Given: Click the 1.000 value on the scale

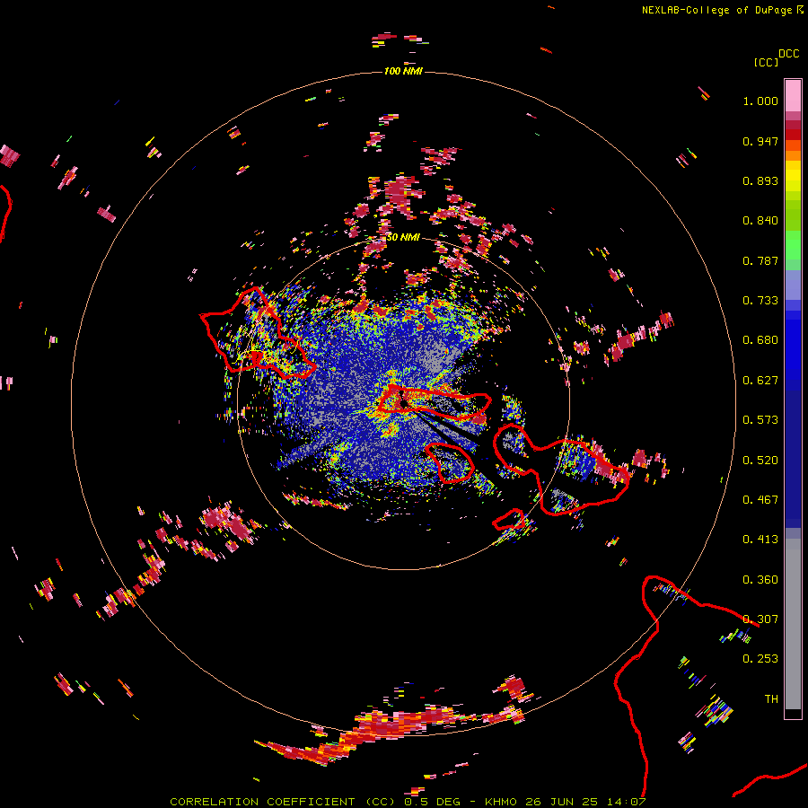Looking at the screenshot, I should point(760,101).
